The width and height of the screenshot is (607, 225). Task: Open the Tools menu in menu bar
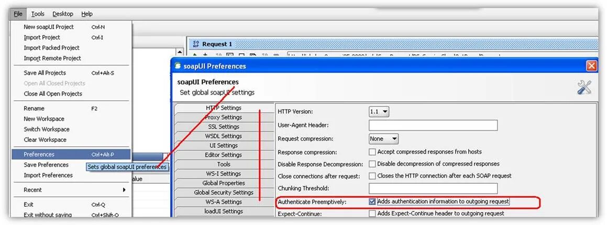tap(38, 14)
